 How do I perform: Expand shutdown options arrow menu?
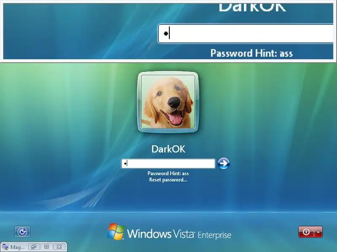pos(318,232)
